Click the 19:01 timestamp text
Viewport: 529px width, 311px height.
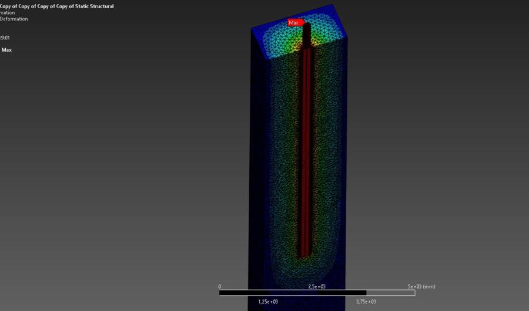click(x=5, y=38)
